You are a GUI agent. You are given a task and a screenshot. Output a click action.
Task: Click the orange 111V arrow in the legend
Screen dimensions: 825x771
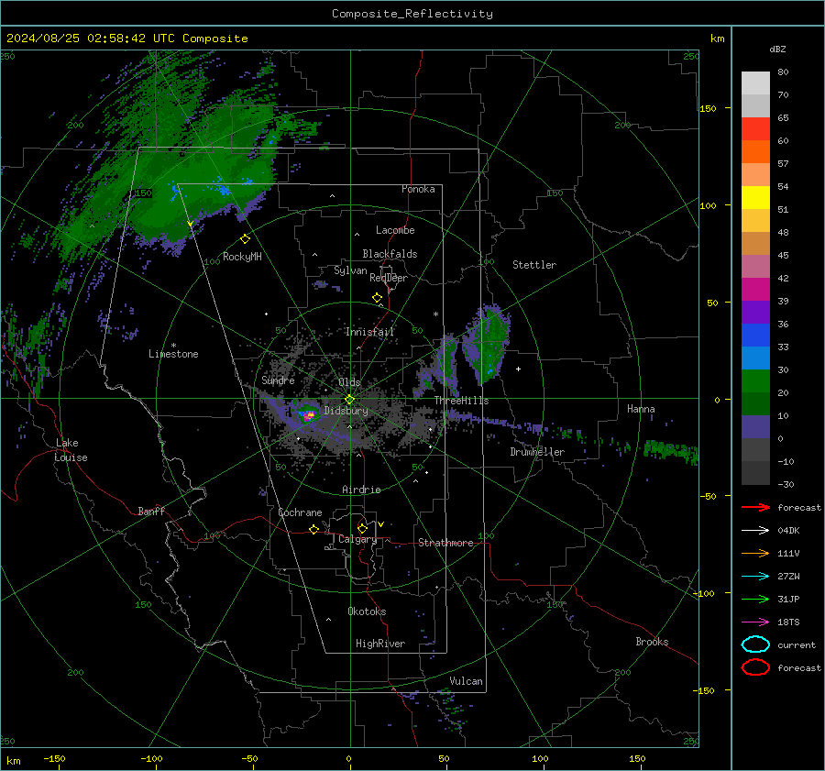coord(755,553)
